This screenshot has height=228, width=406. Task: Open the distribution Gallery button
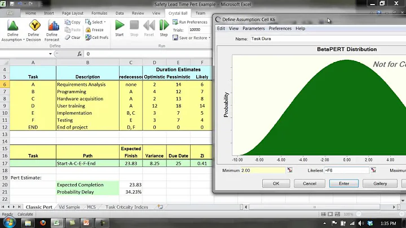tap(380, 183)
